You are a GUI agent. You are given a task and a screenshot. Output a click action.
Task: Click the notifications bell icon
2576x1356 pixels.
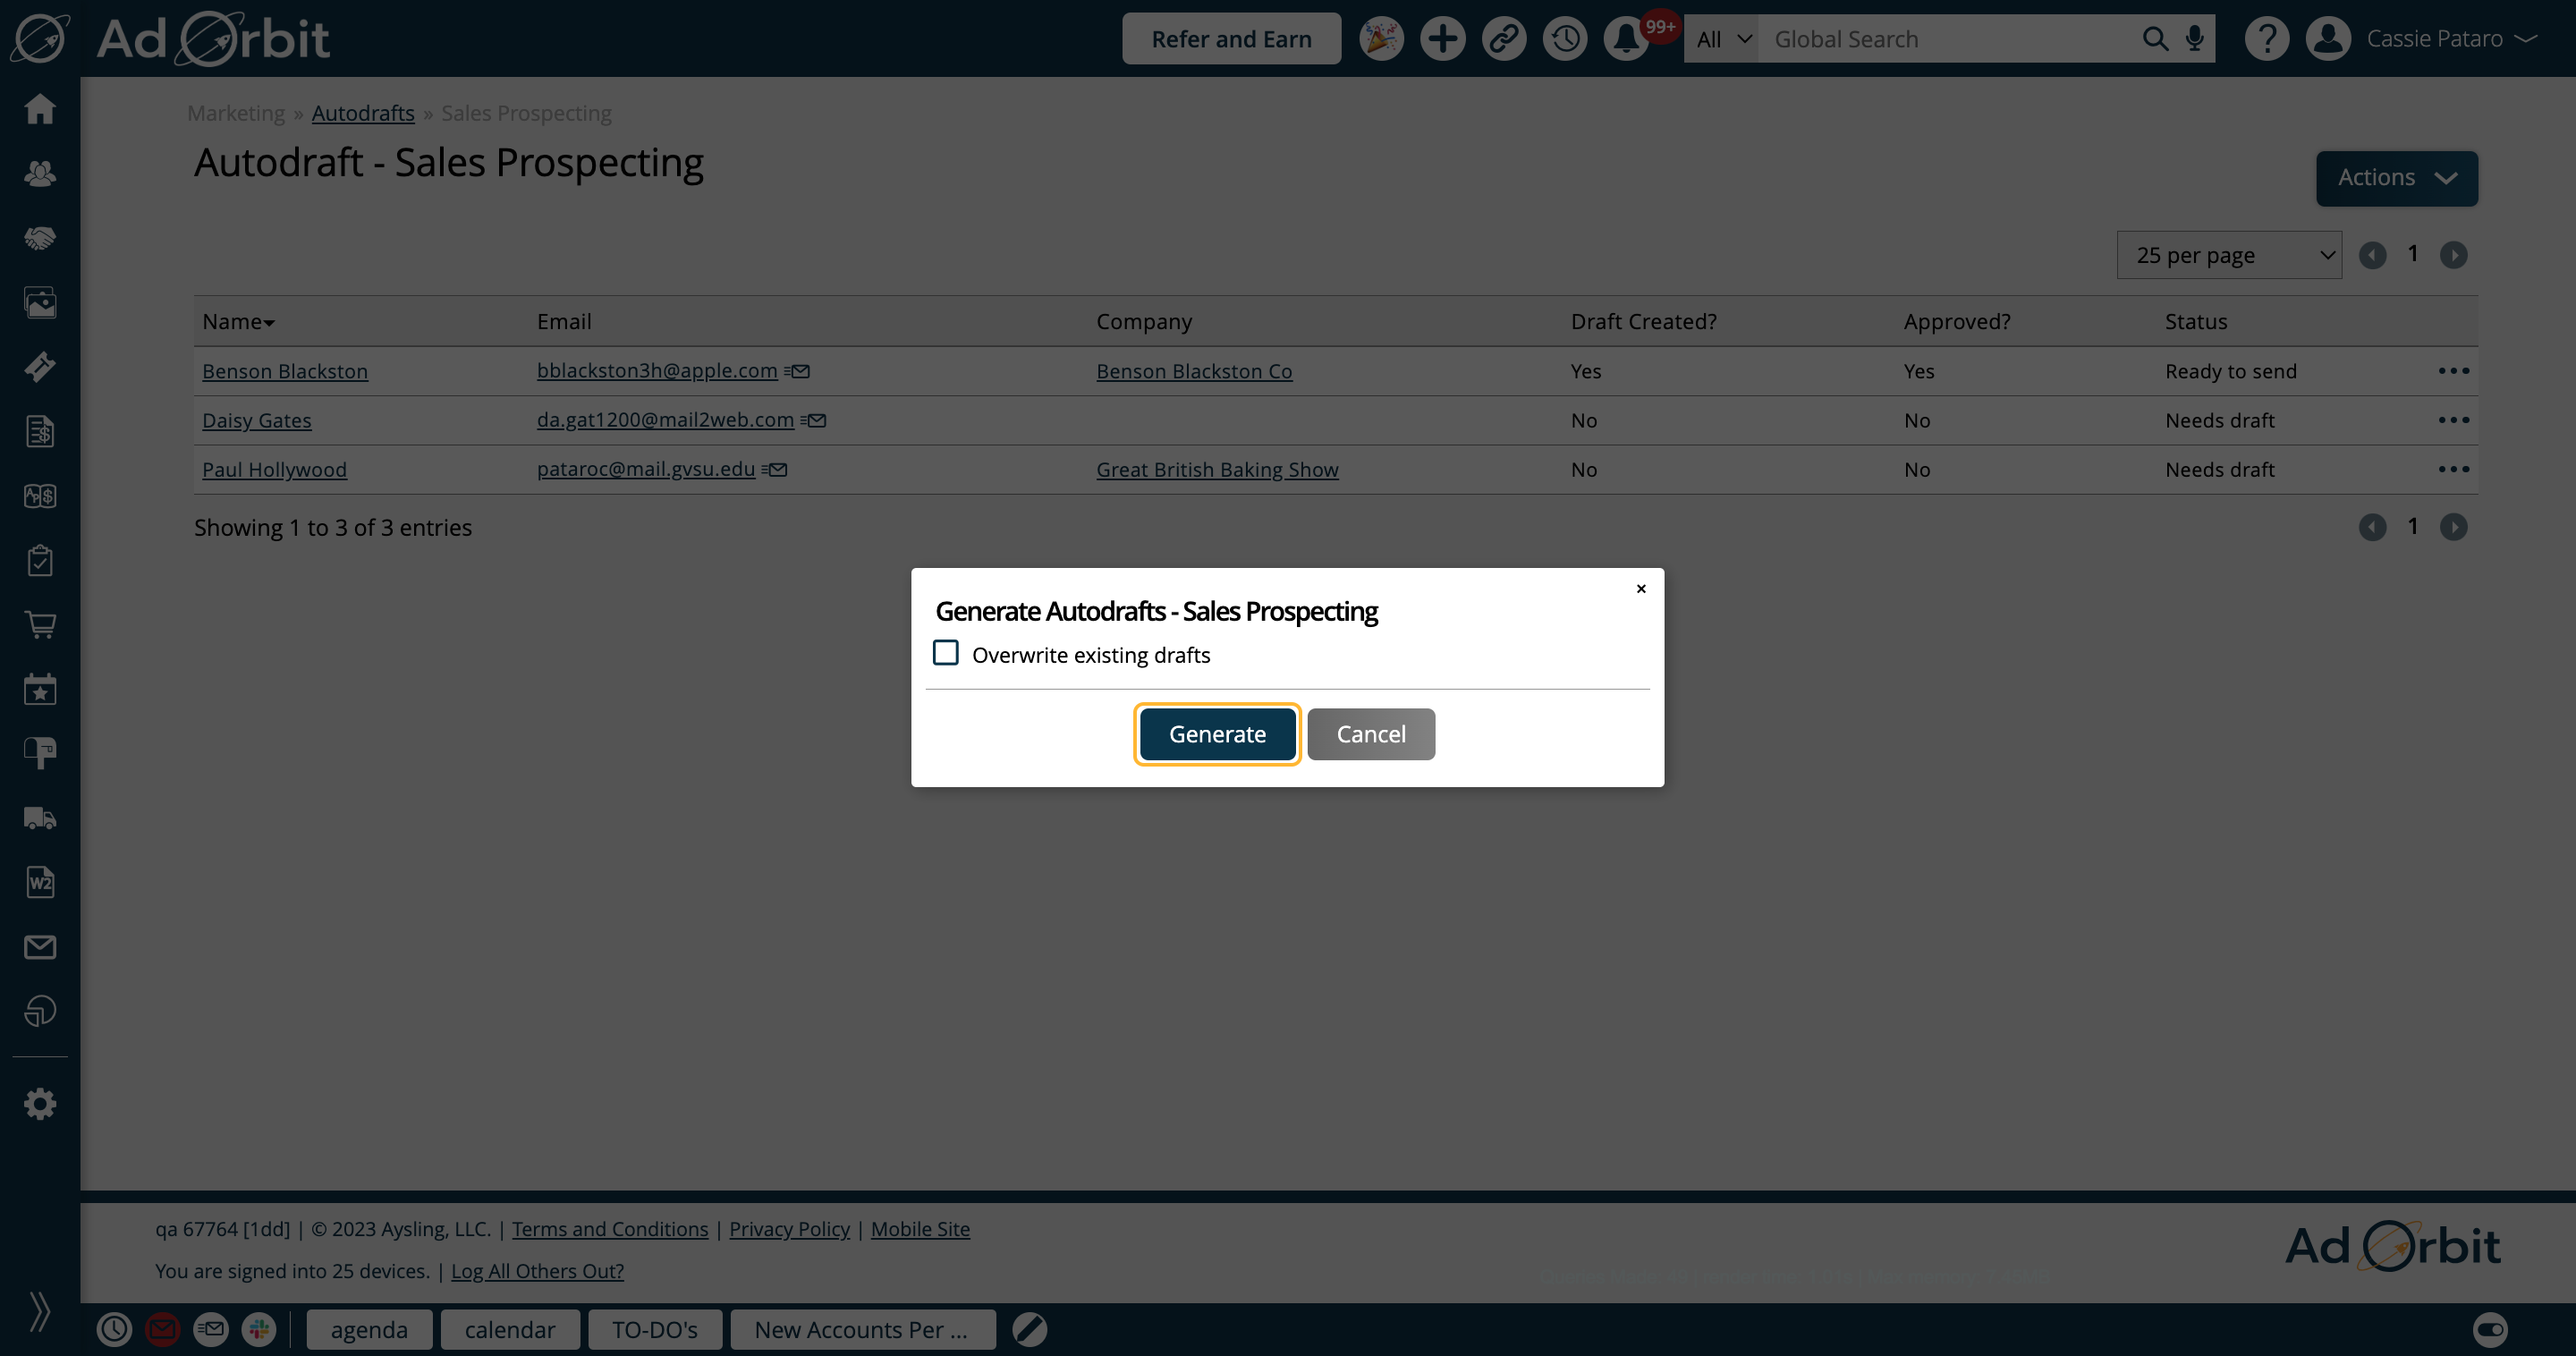click(x=1626, y=39)
